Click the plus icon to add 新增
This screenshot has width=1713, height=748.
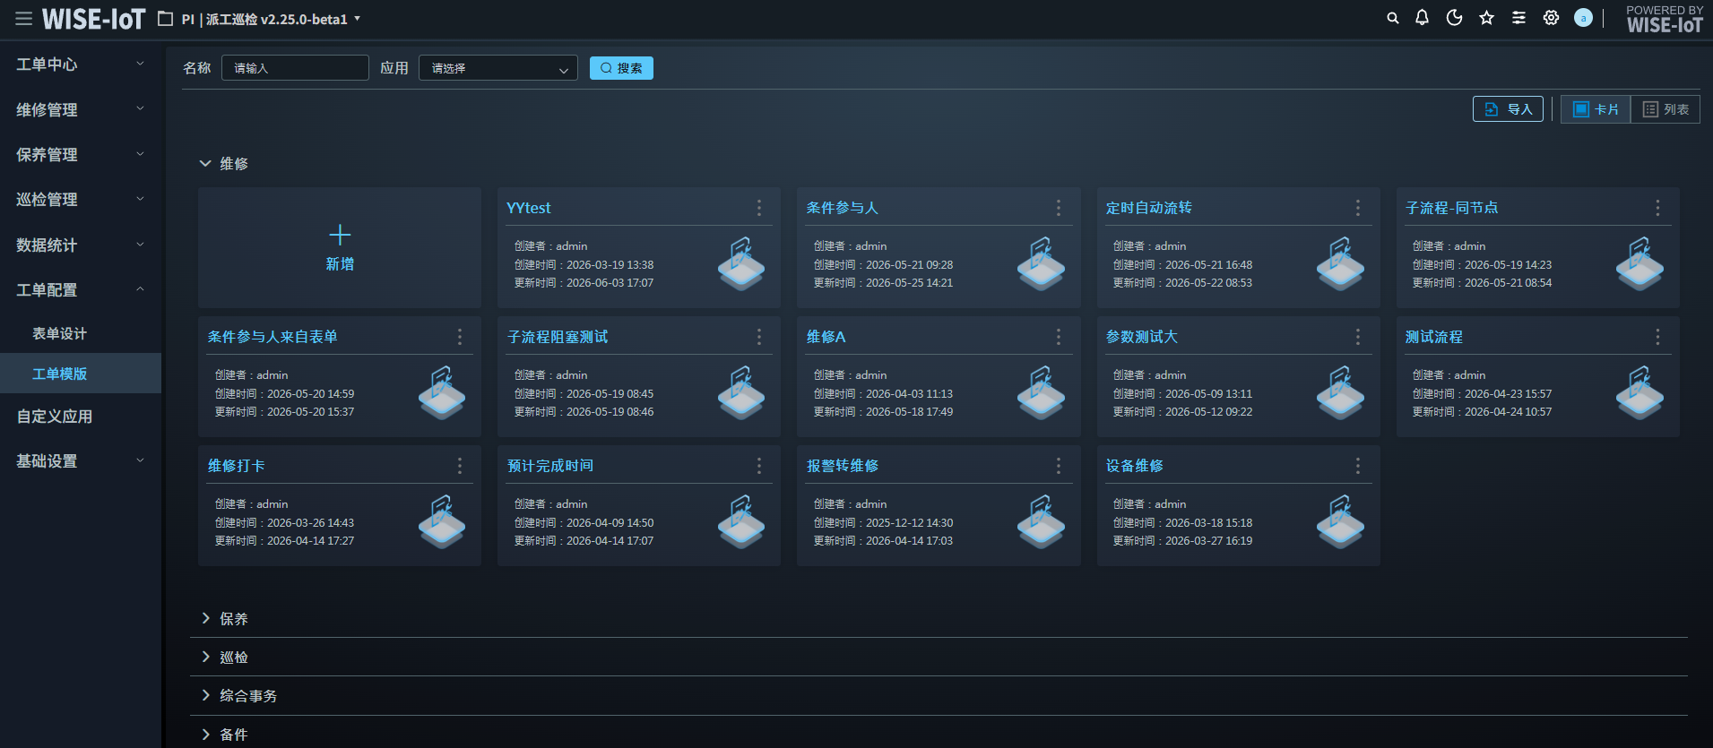pos(340,236)
